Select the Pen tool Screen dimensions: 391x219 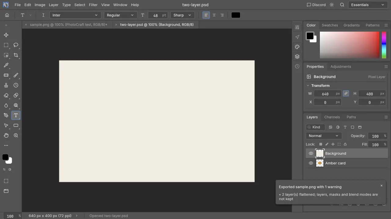pos(6,115)
